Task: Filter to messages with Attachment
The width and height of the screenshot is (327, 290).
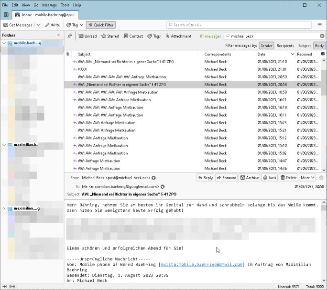Action: 178,36
